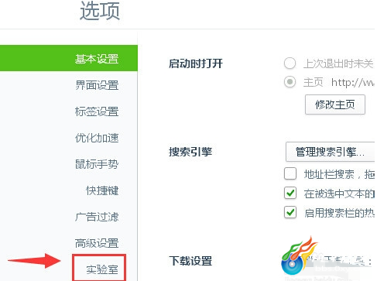Click the colorful disc watermark logo
The height and width of the screenshot is (281, 377).
(x=298, y=255)
